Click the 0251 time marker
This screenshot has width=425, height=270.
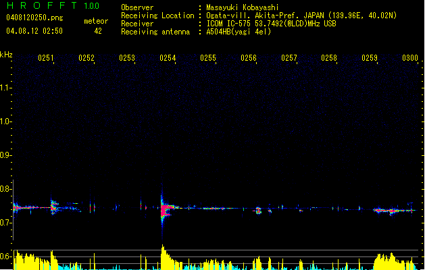(46, 58)
